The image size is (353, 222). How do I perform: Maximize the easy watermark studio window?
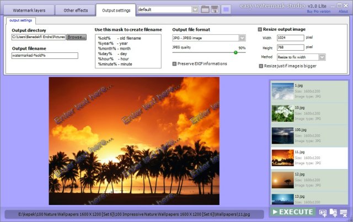pos(340,6)
